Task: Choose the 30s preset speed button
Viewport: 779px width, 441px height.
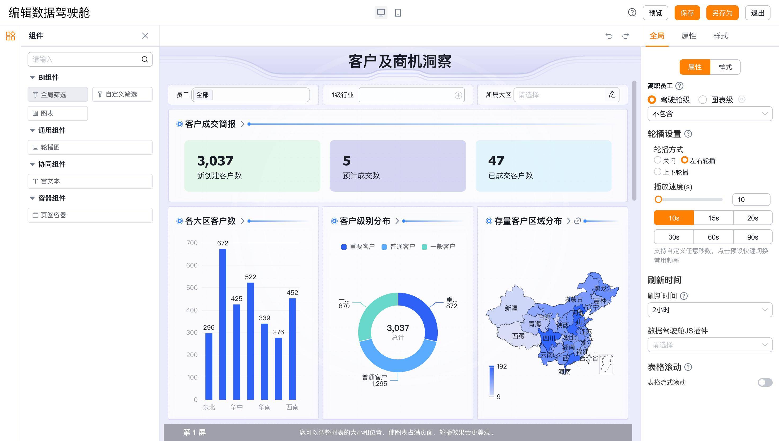Action: pos(674,237)
